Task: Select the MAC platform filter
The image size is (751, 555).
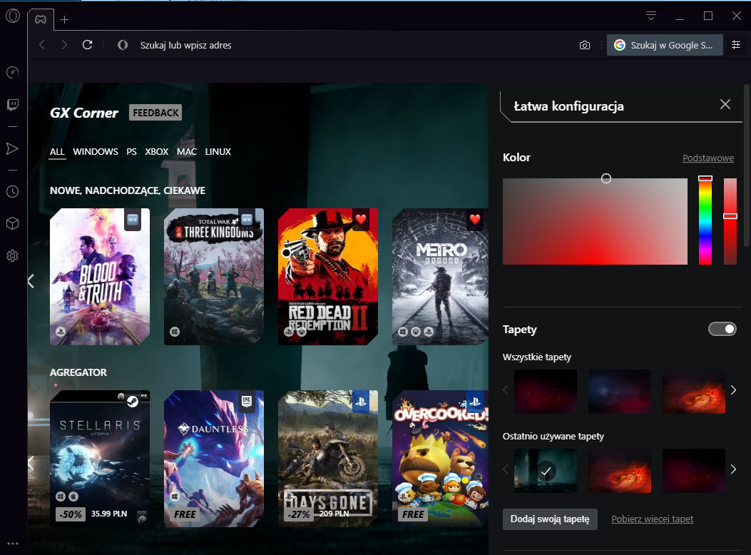Action: 187,152
